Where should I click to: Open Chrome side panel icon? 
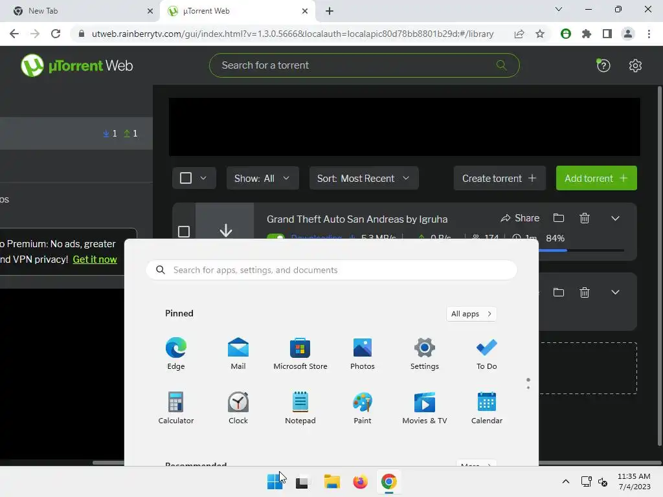[x=607, y=34]
